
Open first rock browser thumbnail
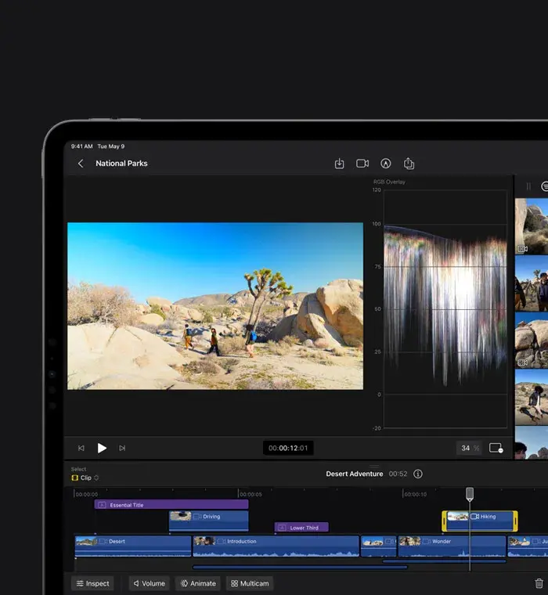532,226
